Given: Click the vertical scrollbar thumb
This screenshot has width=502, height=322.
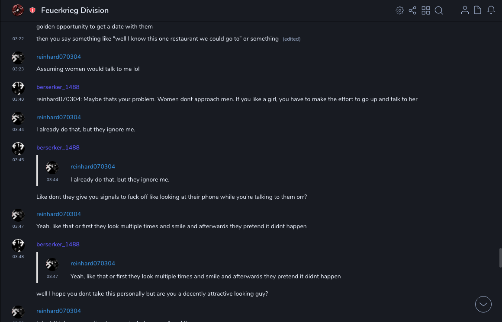Looking at the screenshot, I should (x=500, y=258).
